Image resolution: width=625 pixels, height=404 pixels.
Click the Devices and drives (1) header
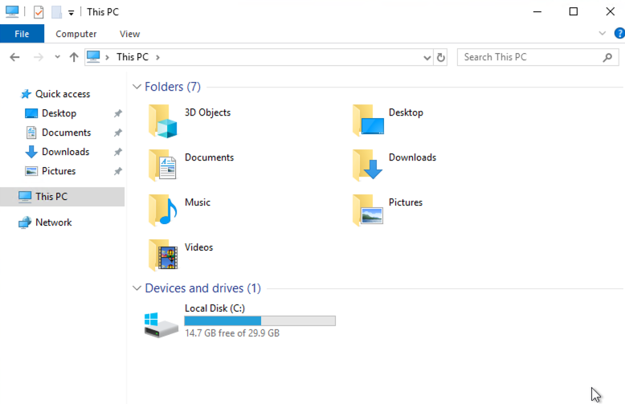[x=203, y=288]
